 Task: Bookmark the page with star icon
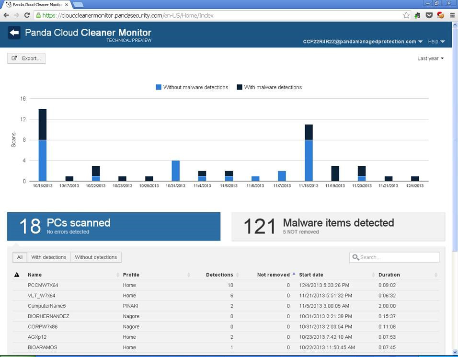point(406,15)
